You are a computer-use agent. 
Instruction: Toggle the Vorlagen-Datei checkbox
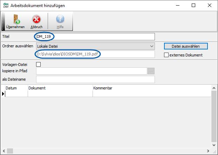pos(39,64)
